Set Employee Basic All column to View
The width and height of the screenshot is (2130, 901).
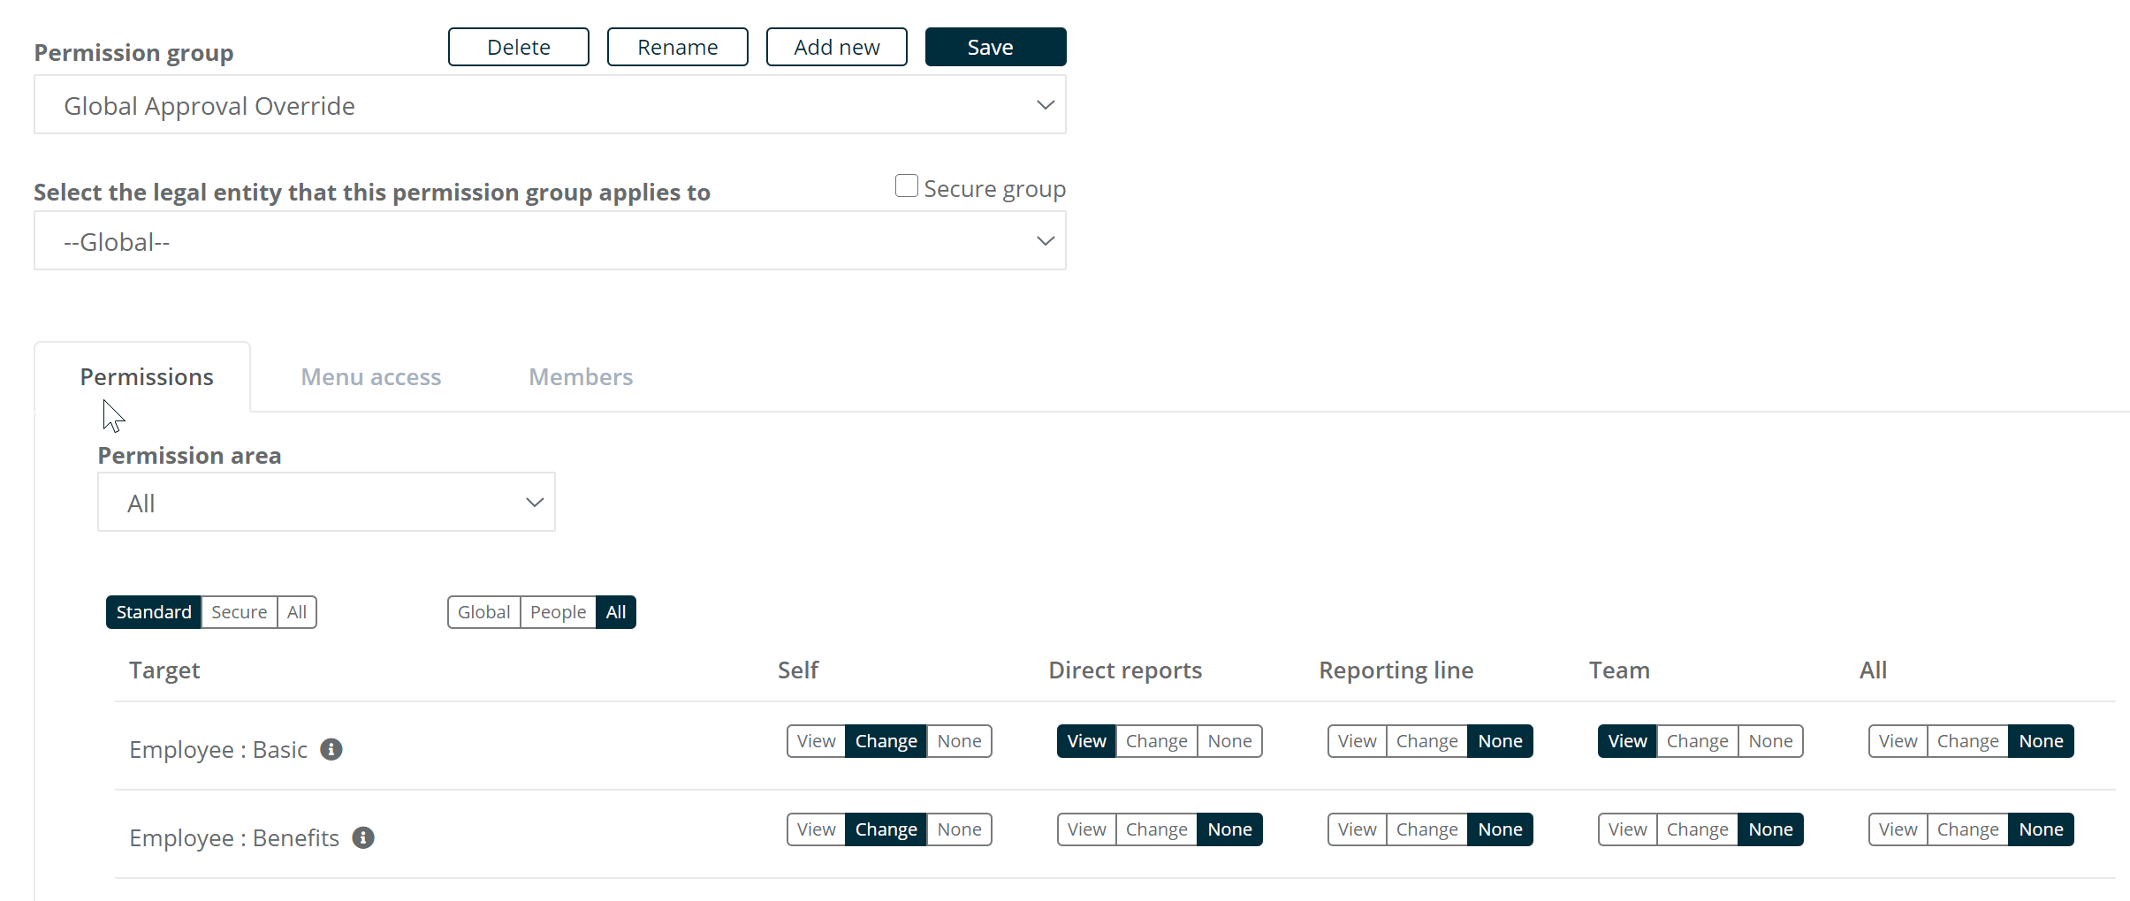(x=1898, y=741)
